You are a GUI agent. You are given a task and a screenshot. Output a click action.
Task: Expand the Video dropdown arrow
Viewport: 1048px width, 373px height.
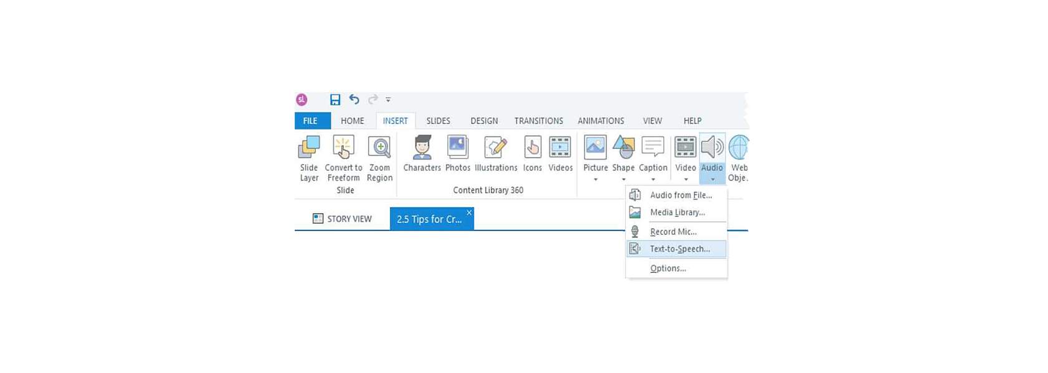coord(686,179)
